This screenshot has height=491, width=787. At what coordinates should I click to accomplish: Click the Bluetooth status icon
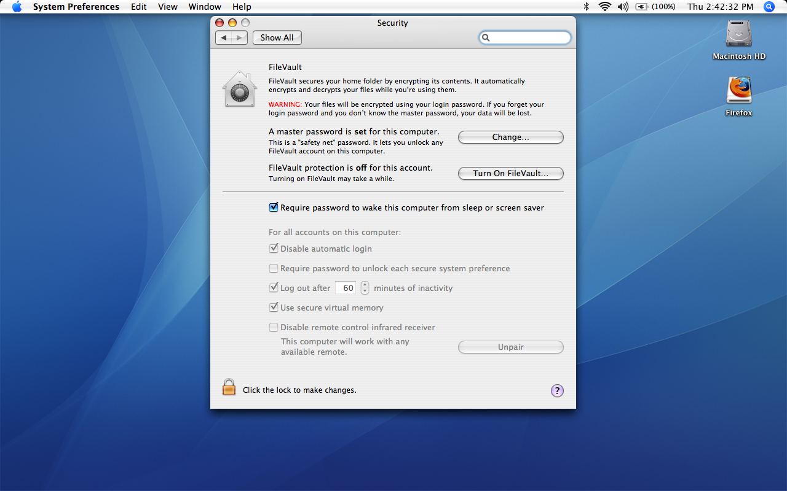pos(587,7)
